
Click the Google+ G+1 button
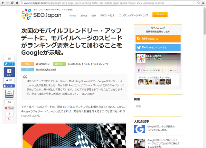(9, 119)
